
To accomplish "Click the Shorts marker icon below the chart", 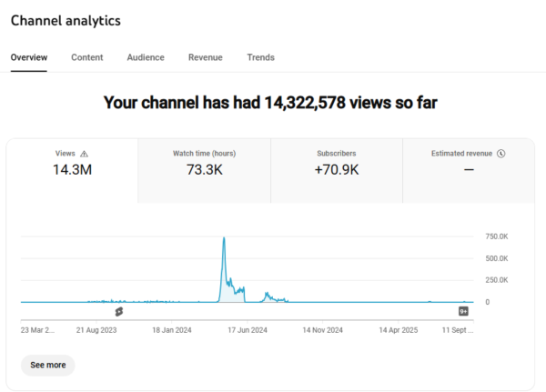I will point(118,311).
